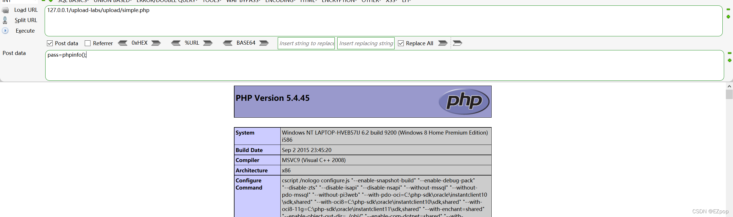Click the 'Compiler' row label

coord(247,160)
